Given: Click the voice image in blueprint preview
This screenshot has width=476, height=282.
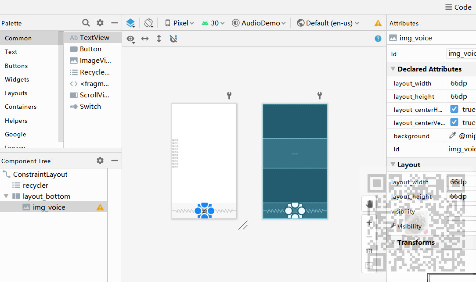Looking at the screenshot, I should pyautogui.click(x=295, y=211).
